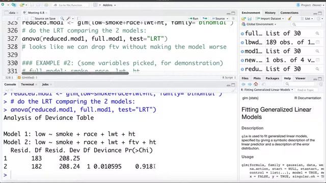Switch to the Terminal tab
Viewport: 326px width, 183px height.
pyautogui.click(x=28, y=84)
